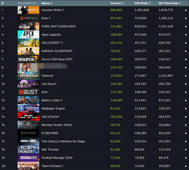Click the plus icon for Counter-Strike 2
Screen dimensions: 189x170
click(186, 10)
